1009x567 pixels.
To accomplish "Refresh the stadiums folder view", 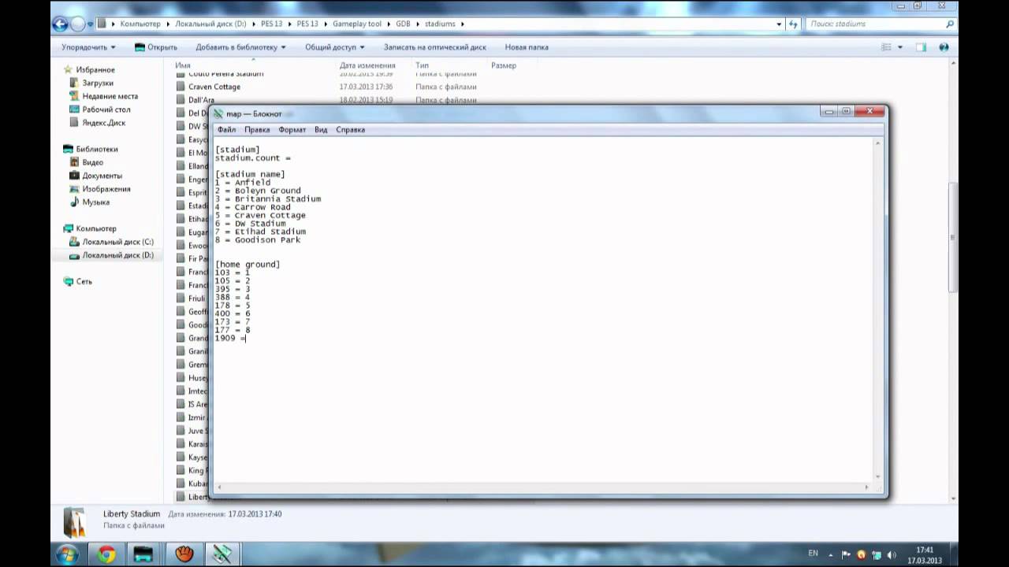I will [794, 24].
